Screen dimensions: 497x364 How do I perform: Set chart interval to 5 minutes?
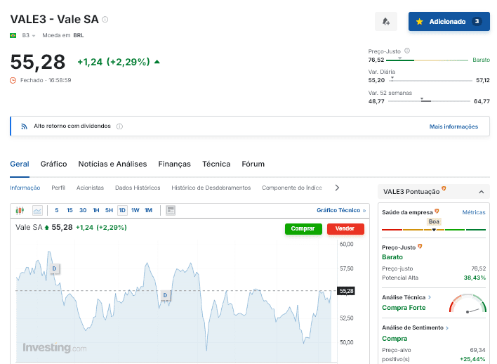click(57, 210)
